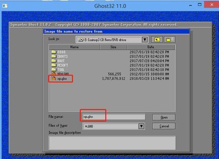
Task: Click the create new folder icon
Action: click(x=170, y=40)
